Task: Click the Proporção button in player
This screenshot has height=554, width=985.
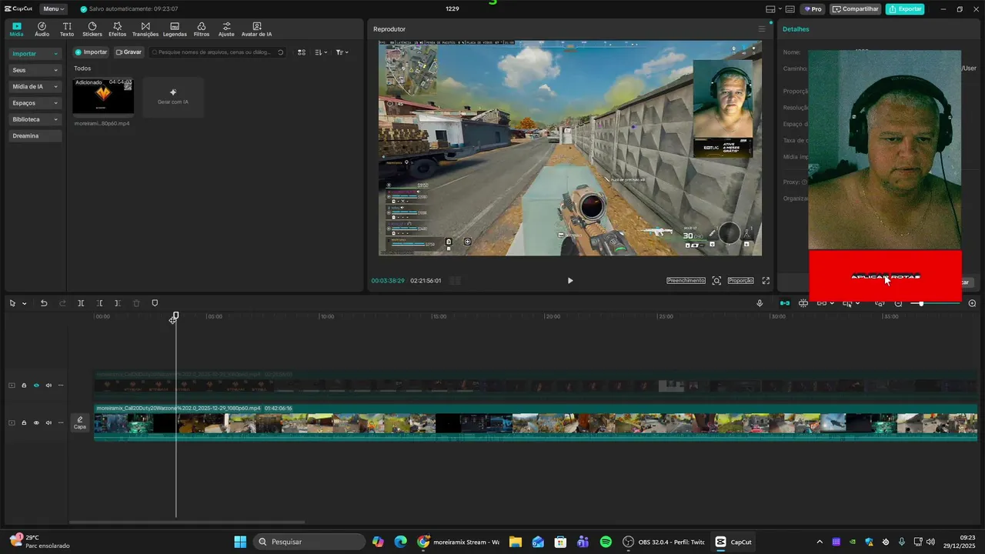Action: tap(740, 281)
